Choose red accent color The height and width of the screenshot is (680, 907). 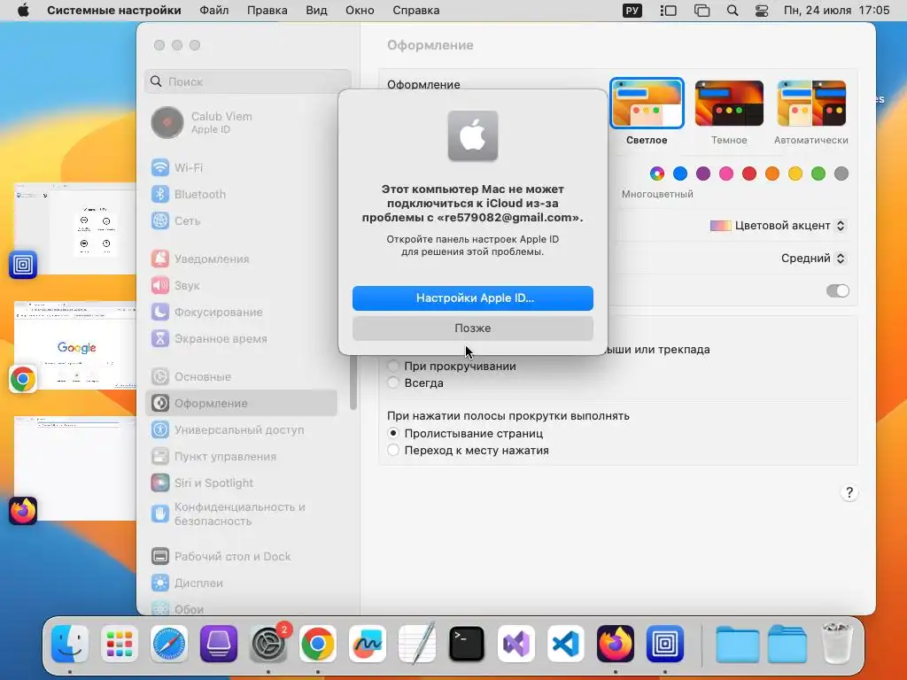tap(749, 174)
